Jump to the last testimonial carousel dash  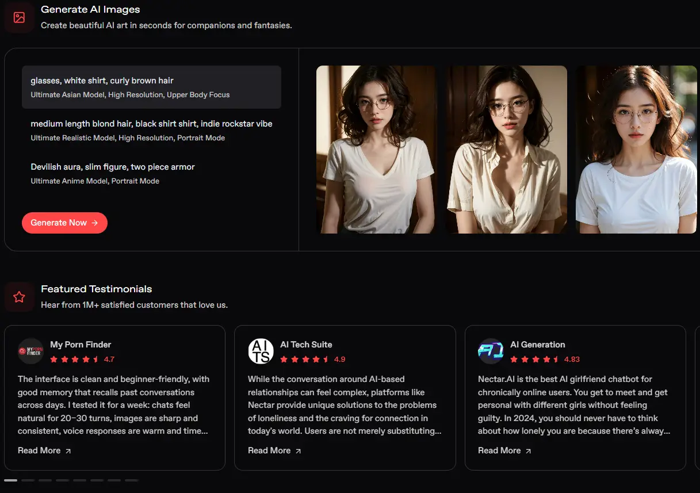point(132,480)
